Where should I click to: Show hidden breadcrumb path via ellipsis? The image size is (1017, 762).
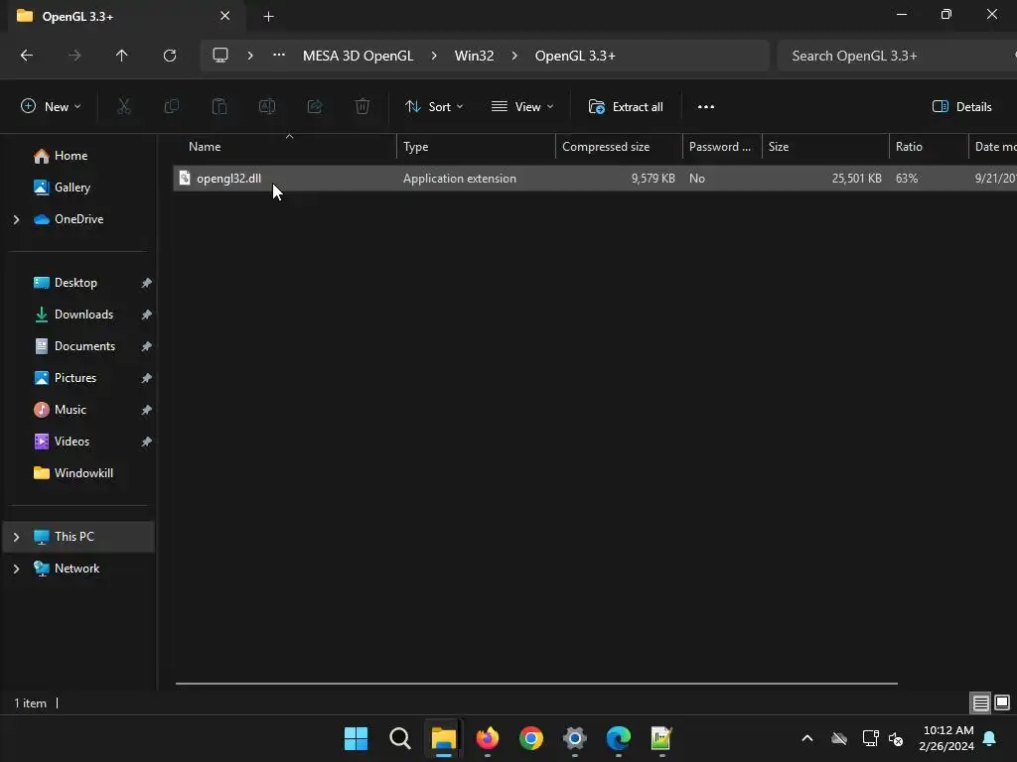pyautogui.click(x=279, y=56)
